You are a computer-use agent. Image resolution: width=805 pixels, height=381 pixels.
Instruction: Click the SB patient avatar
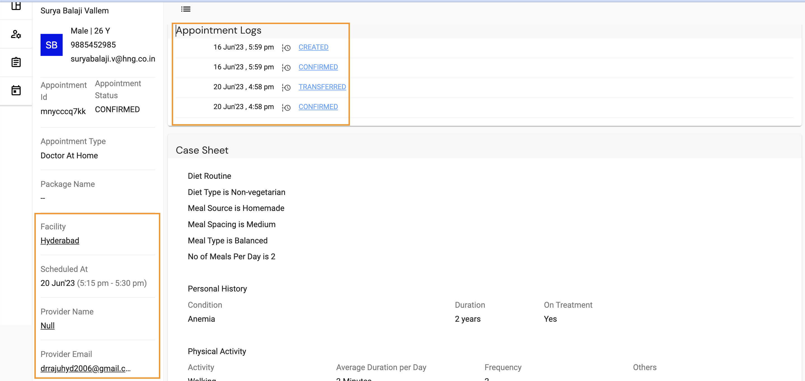pyautogui.click(x=51, y=45)
